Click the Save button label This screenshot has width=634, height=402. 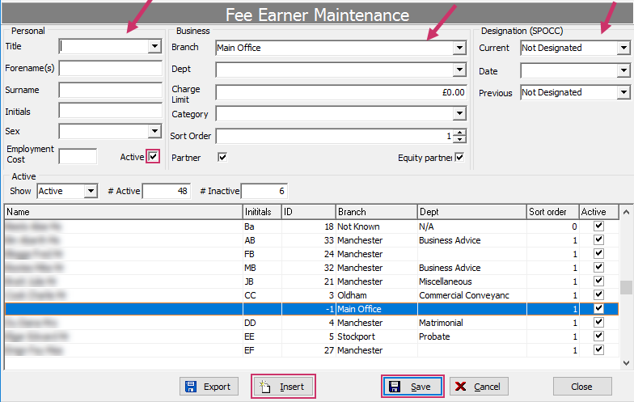coord(421,387)
